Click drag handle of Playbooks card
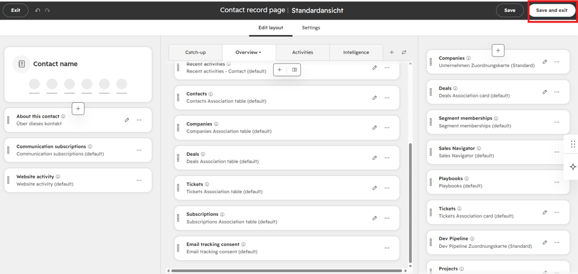 coord(430,182)
